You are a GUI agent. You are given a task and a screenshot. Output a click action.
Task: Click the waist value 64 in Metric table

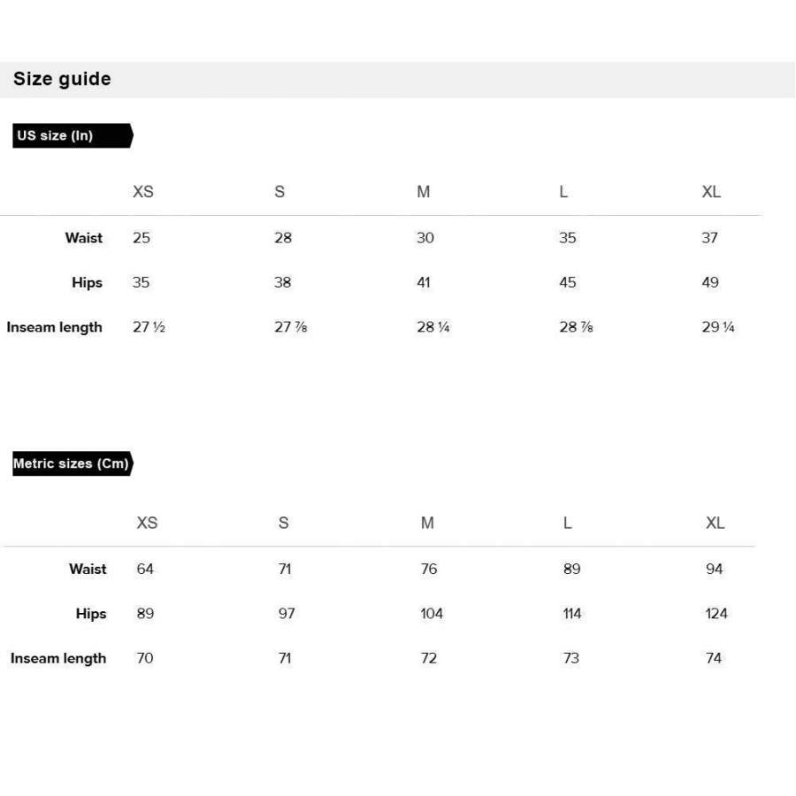coord(145,569)
